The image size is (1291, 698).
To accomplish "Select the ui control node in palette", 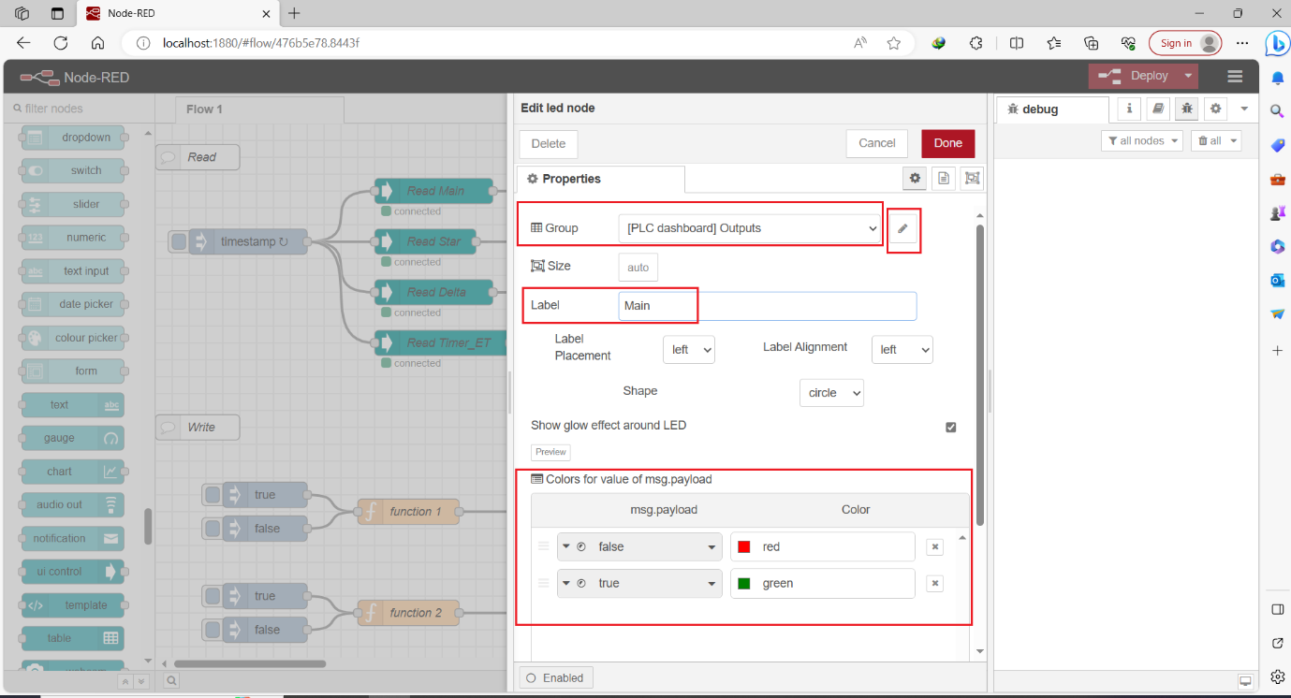I will tap(71, 571).
